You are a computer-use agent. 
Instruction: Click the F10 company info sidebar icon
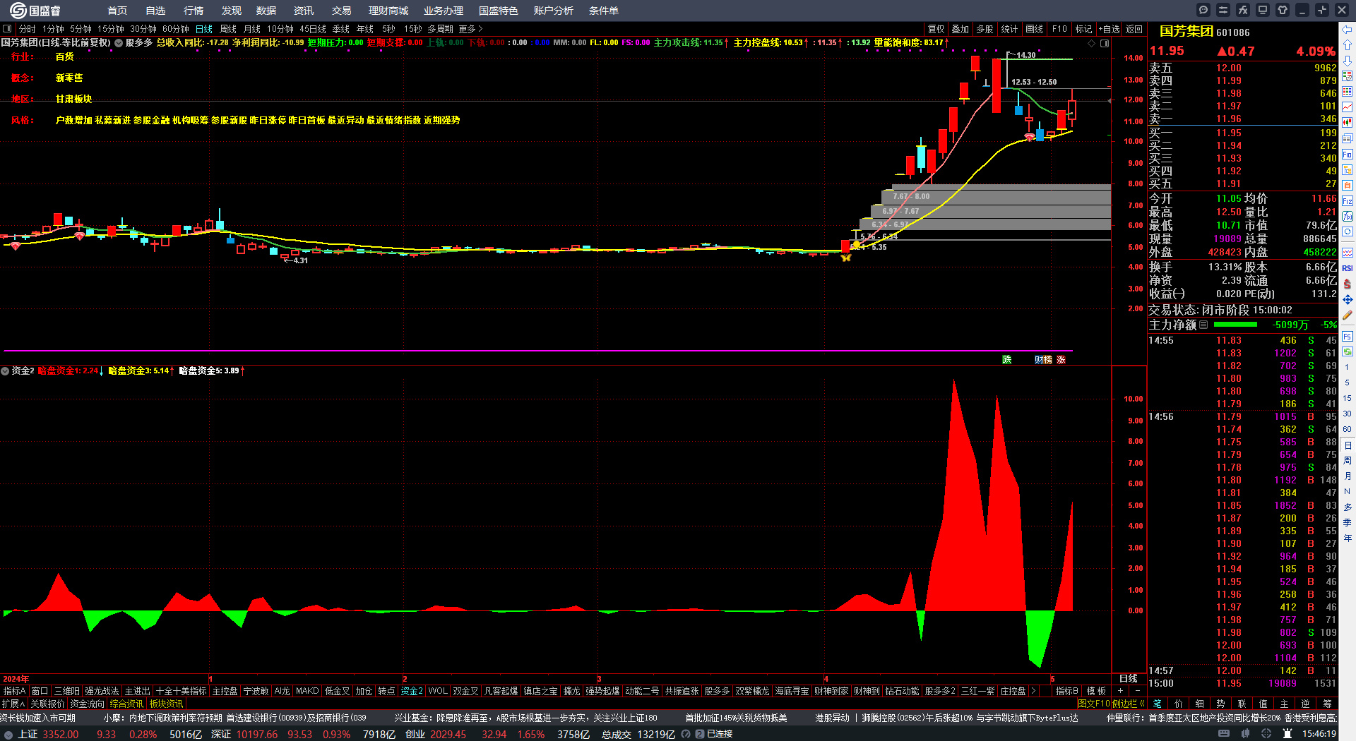tap(1348, 154)
